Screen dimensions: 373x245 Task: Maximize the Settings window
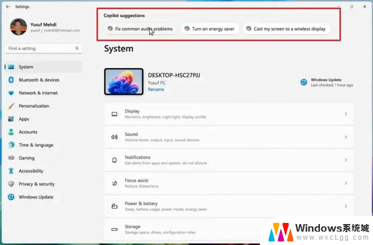[x=351, y=6]
